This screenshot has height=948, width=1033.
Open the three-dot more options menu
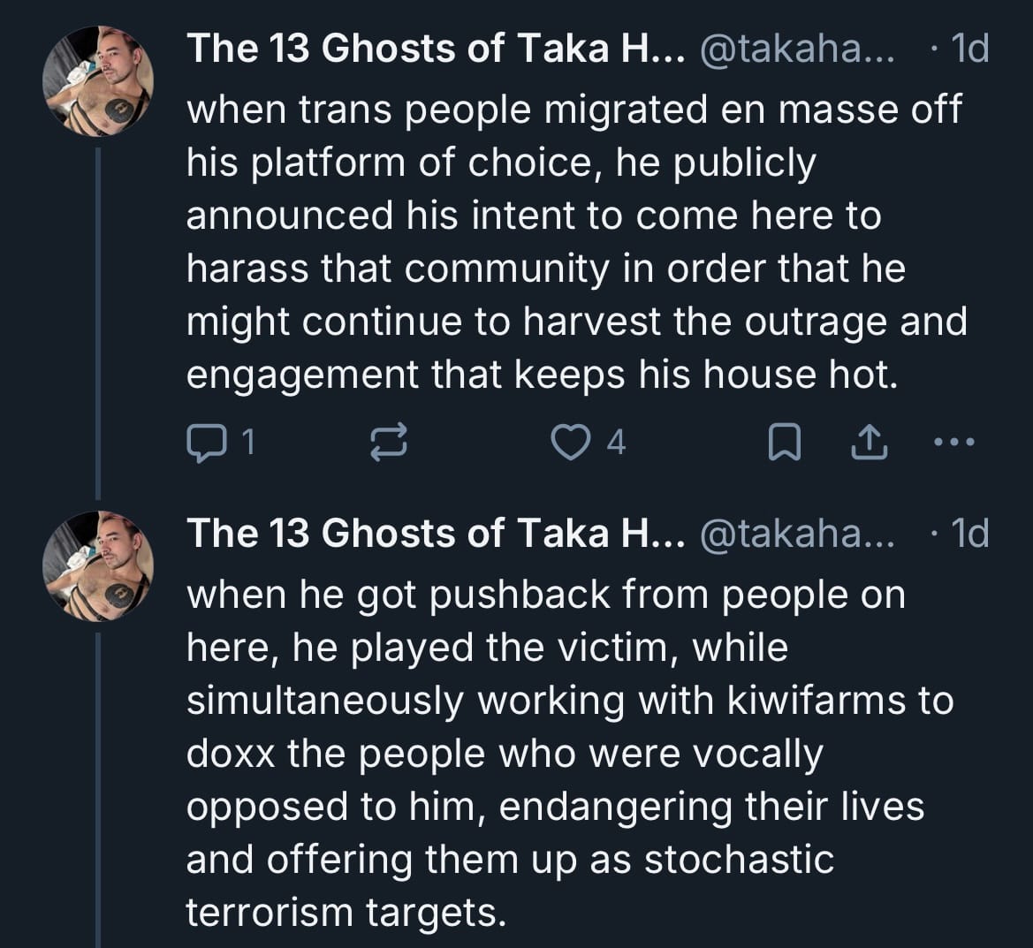click(x=954, y=443)
